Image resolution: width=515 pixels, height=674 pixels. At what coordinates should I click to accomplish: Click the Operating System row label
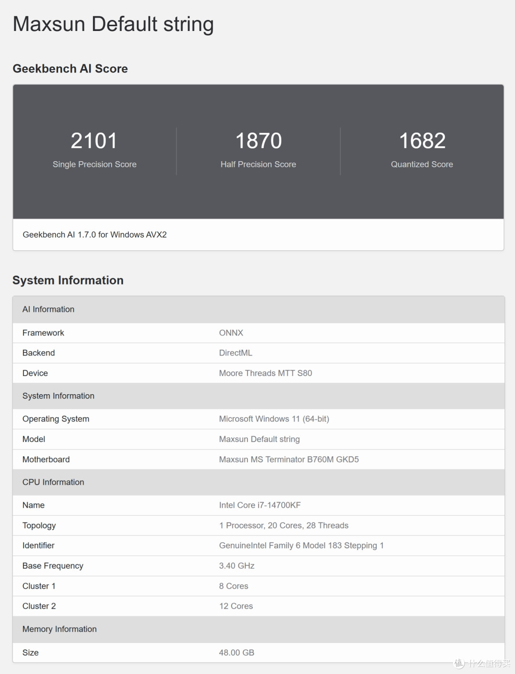(56, 419)
